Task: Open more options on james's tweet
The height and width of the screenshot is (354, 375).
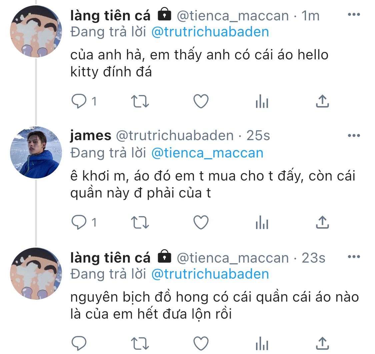Action: (353, 135)
